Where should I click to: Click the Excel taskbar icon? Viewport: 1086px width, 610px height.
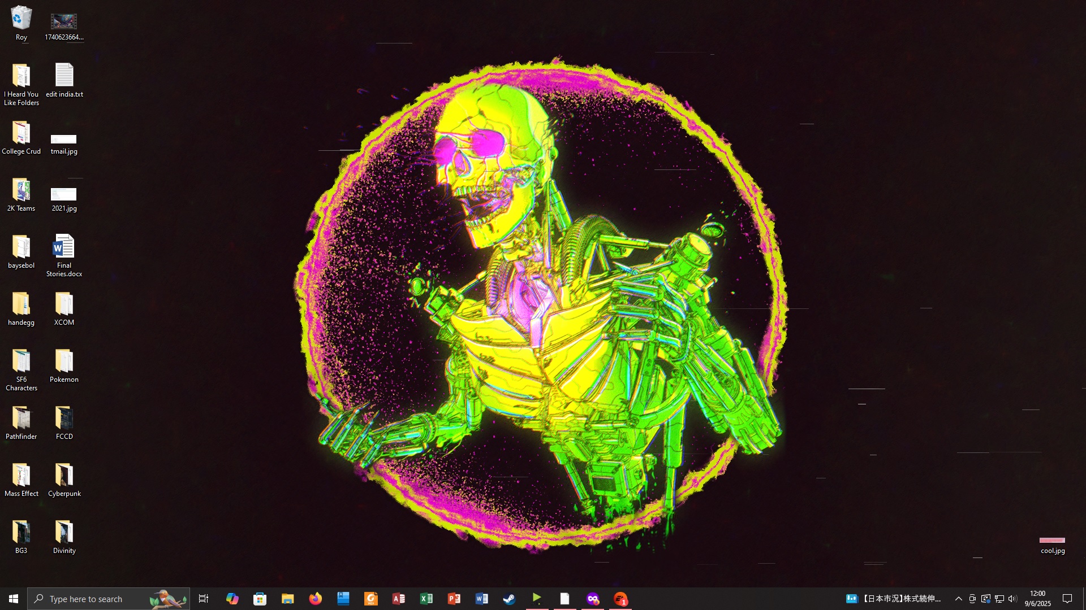[426, 599]
